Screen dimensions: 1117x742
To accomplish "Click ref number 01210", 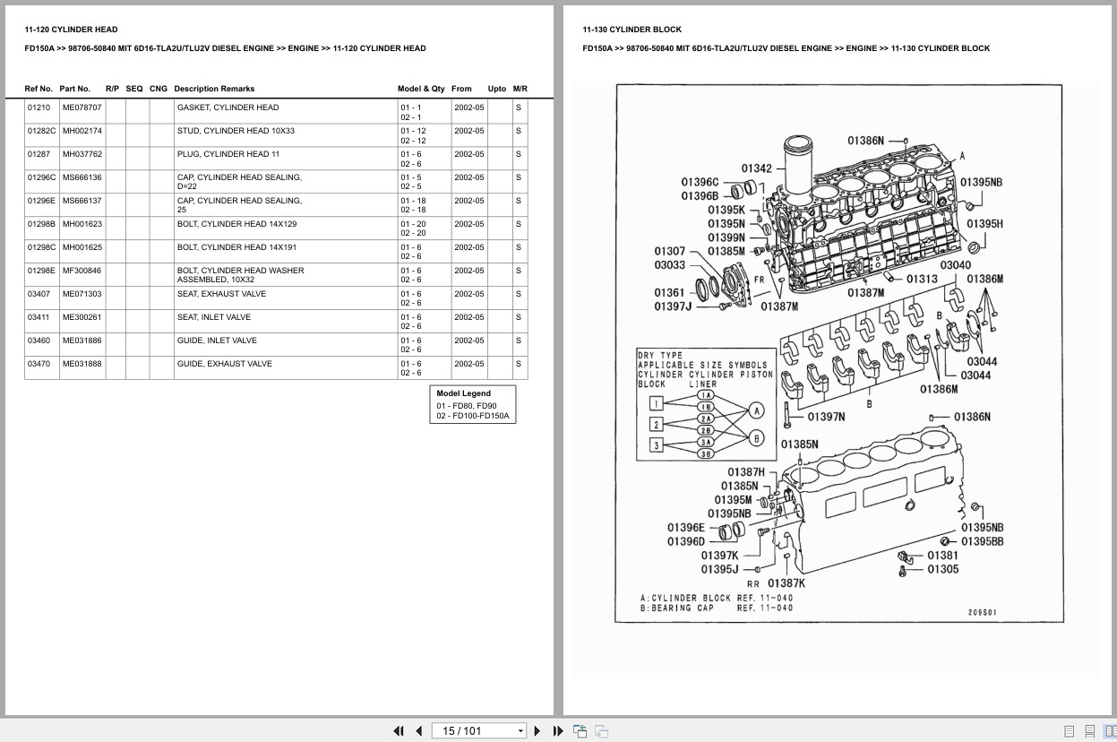I will (x=39, y=108).
